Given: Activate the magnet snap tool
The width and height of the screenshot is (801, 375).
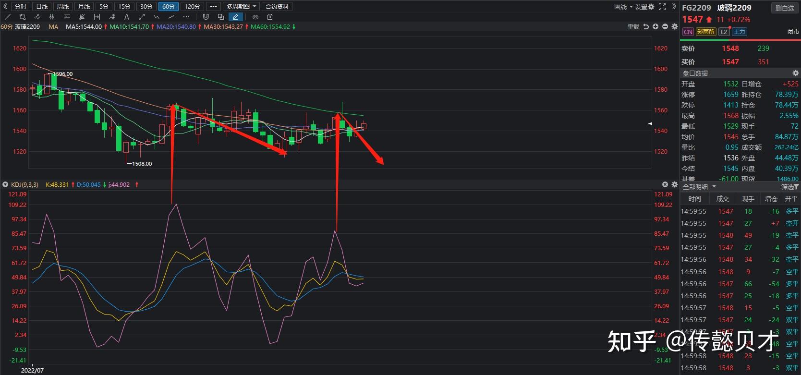Looking at the screenshot, I should click(x=206, y=17).
